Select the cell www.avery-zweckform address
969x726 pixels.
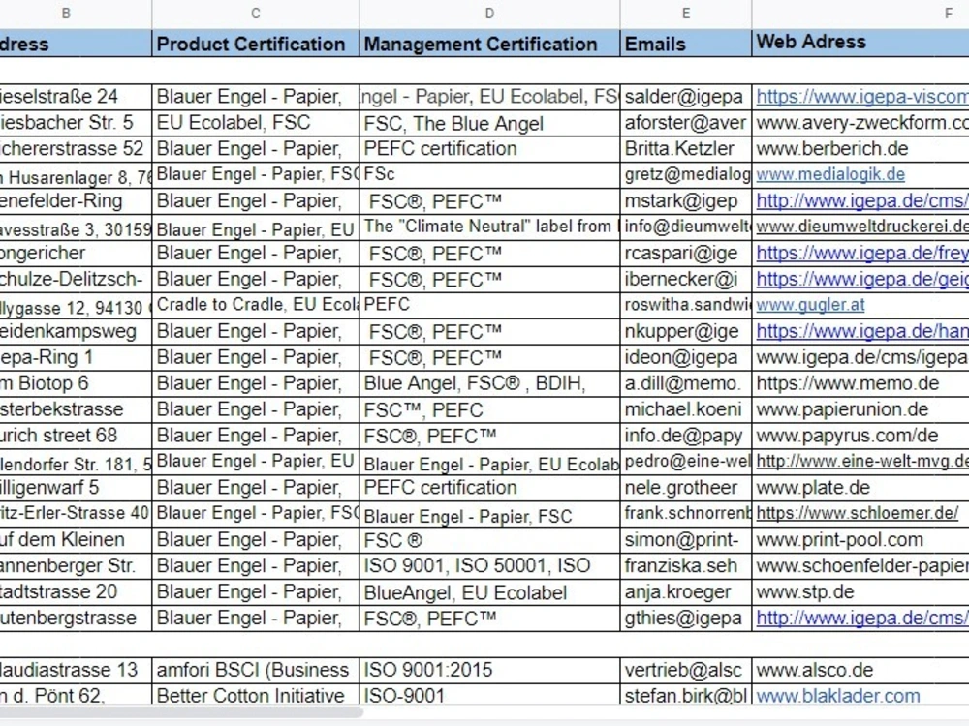pos(860,123)
